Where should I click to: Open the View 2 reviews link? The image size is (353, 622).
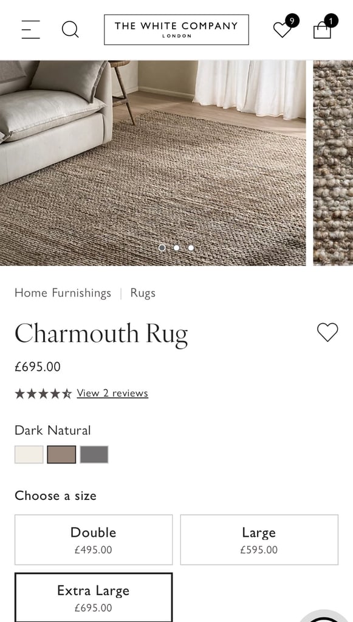point(112,393)
